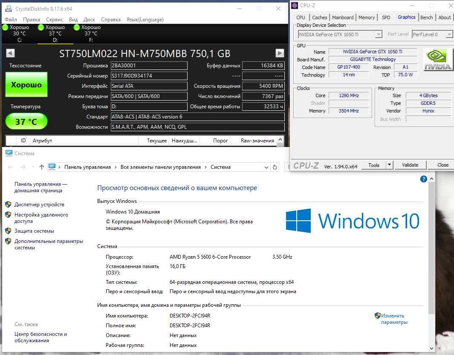Navigate back in the System window
The width and height of the screenshot is (454, 355).
[x=10, y=167]
